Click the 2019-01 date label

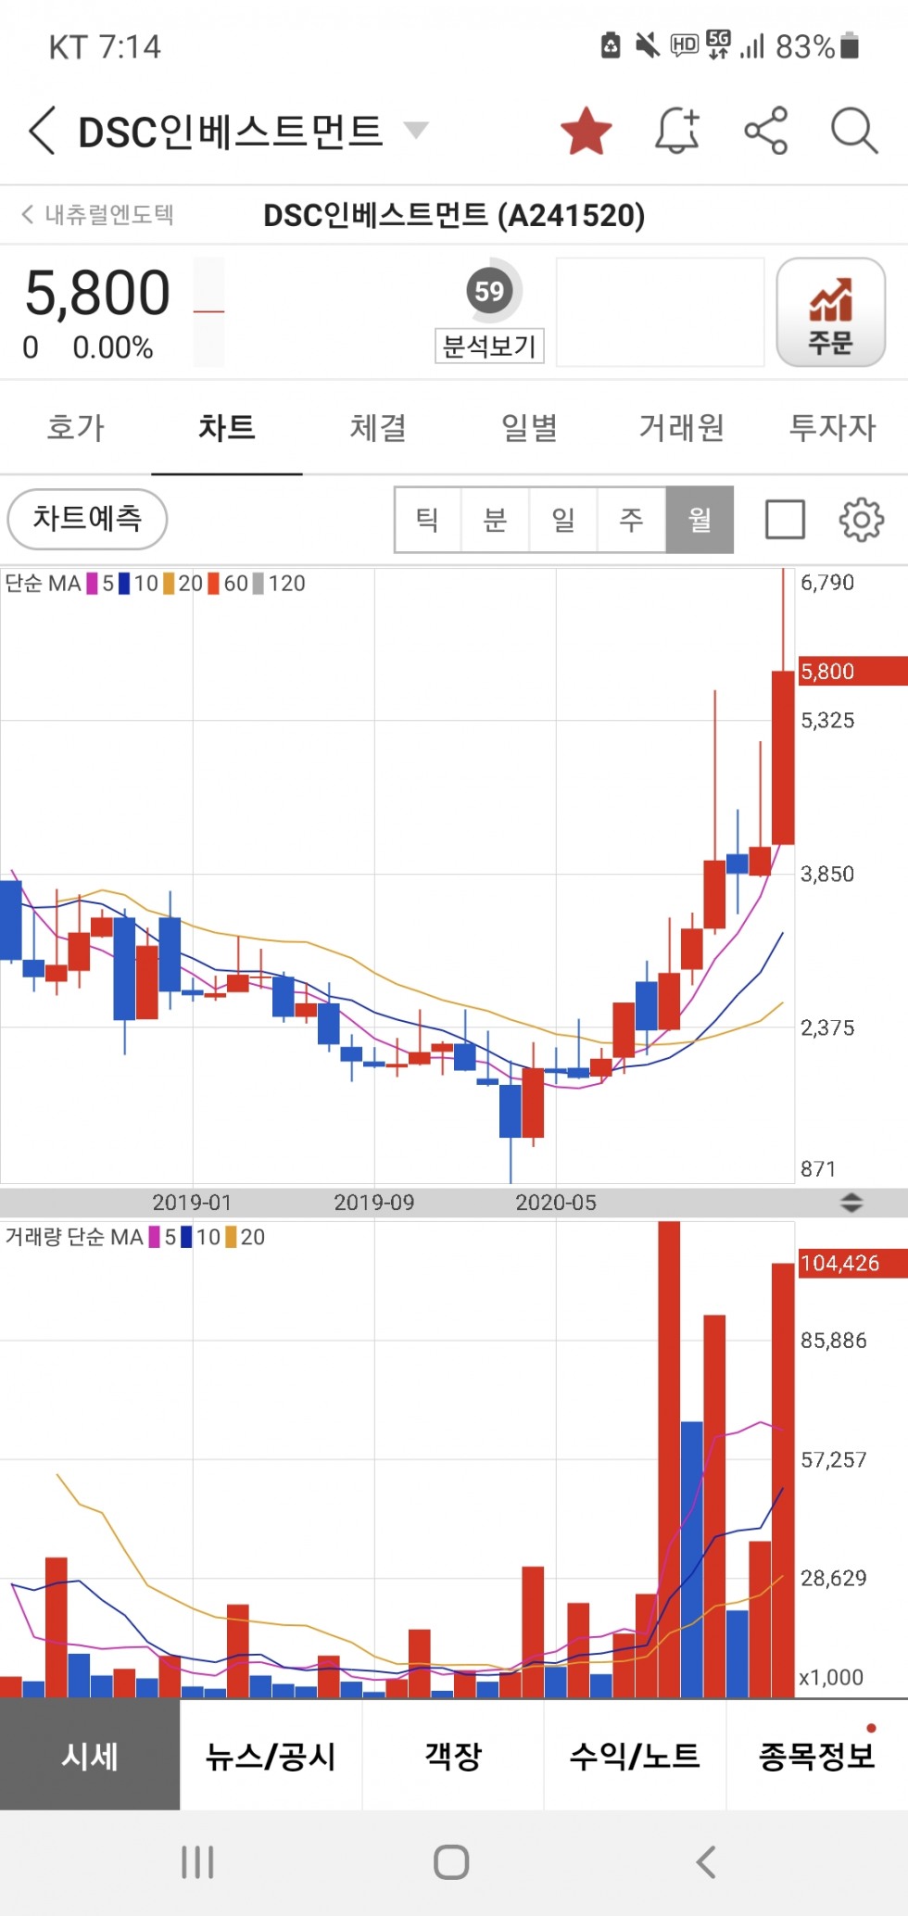192,1203
